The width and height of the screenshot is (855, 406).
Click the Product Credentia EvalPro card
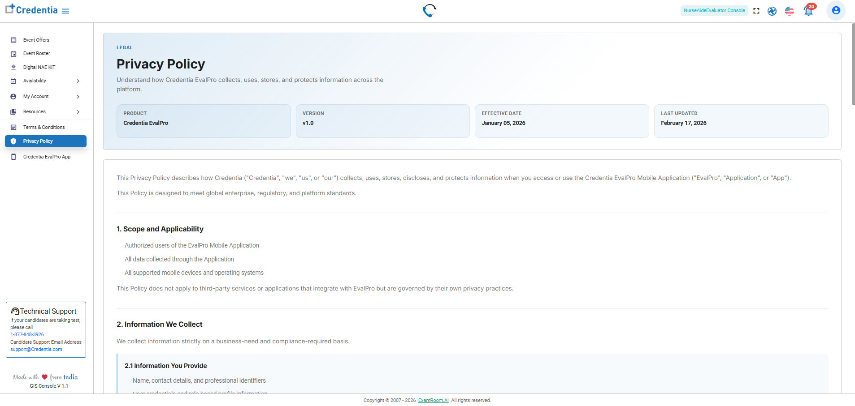tap(204, 121)
